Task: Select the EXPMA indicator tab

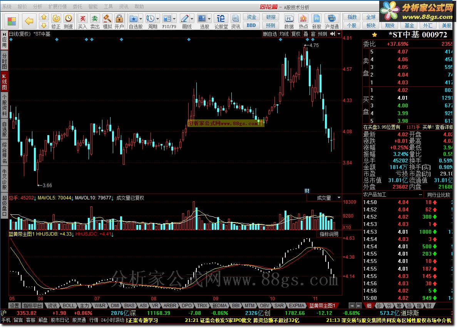Action: pos(297,306)
